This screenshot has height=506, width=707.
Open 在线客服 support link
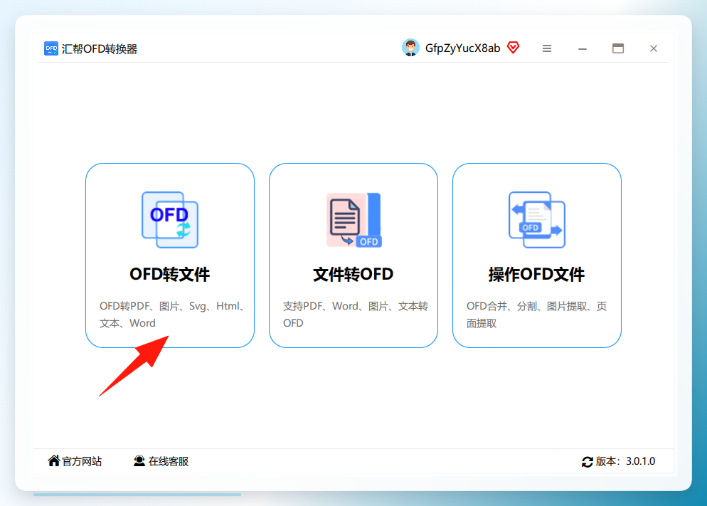[168, 461]
